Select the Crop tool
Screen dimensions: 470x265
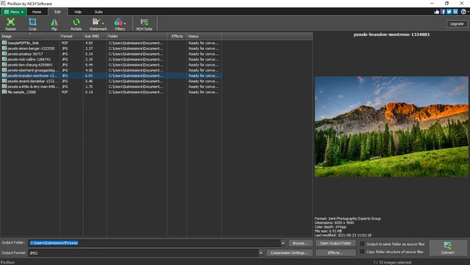pyautogui.click(x=32, y=24)
